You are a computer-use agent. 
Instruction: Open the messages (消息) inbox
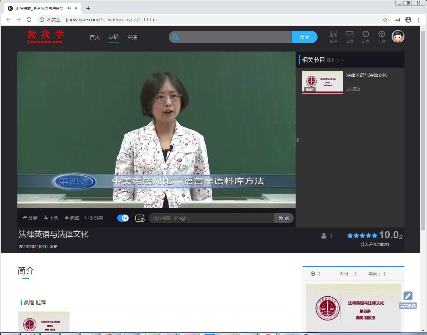click(x=349, y=36)
